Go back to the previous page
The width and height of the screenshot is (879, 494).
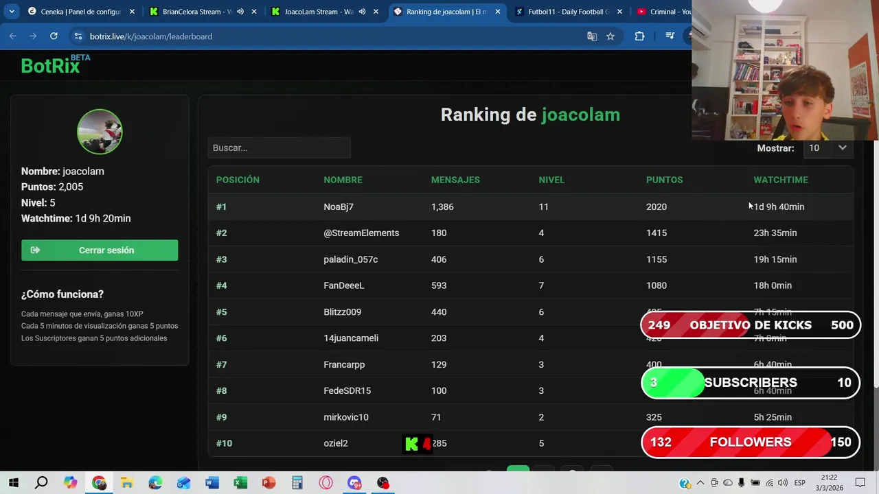coord(12,36)
